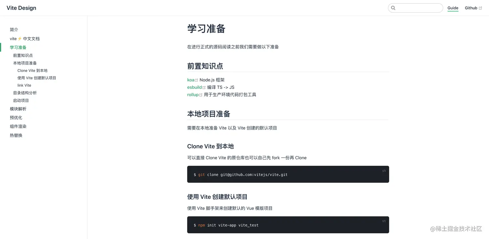Open the vite 中文文档 sidebar entry
Screen dimensions: 489x239
click(x=25, y=39)
